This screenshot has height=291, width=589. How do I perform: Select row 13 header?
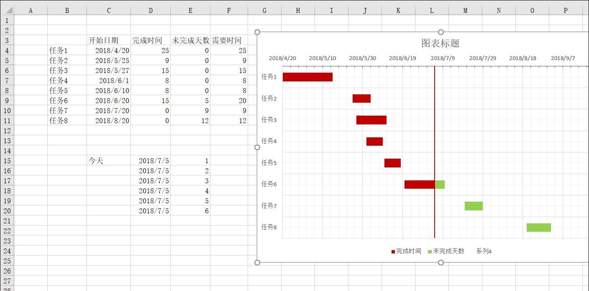point(7,141)
